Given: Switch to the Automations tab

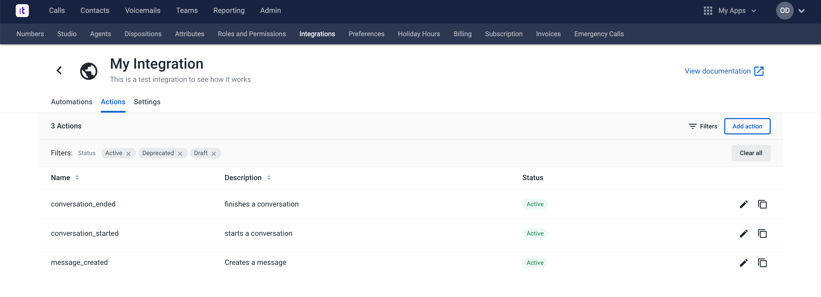Looking at the screenshot, I should pyautogui.click(x=72, y=102).
